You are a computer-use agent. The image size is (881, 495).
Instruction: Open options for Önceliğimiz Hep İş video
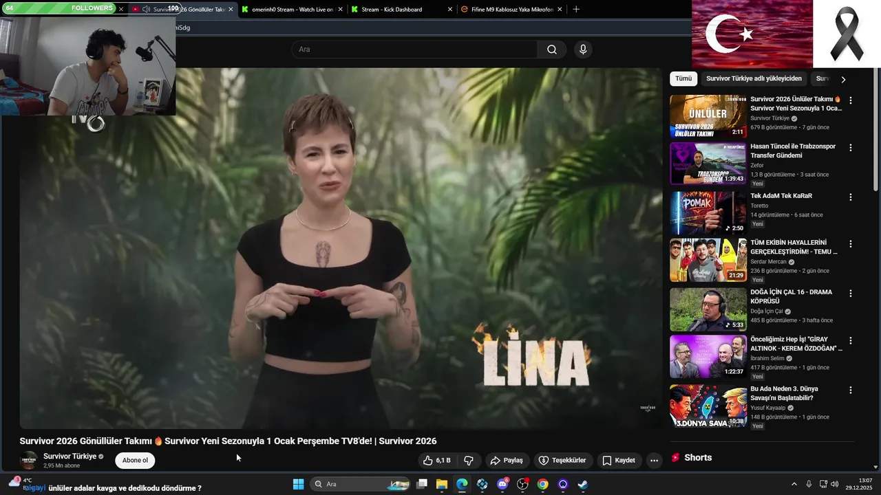pos(851,340)
